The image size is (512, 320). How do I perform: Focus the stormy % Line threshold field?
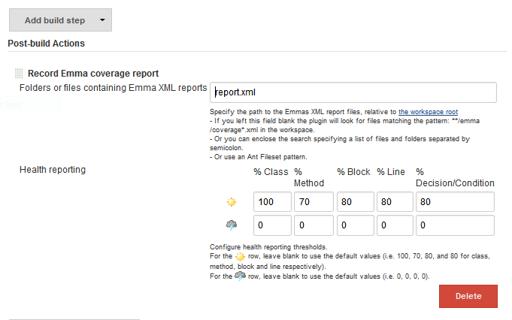pyautogui.click(x=394, y=225)
